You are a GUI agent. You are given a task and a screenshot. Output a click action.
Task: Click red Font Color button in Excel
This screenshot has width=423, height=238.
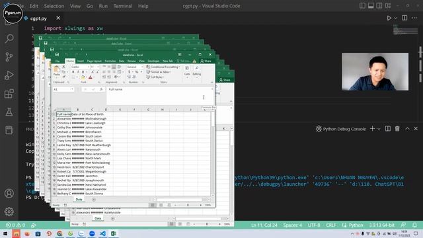click(91, 77)
